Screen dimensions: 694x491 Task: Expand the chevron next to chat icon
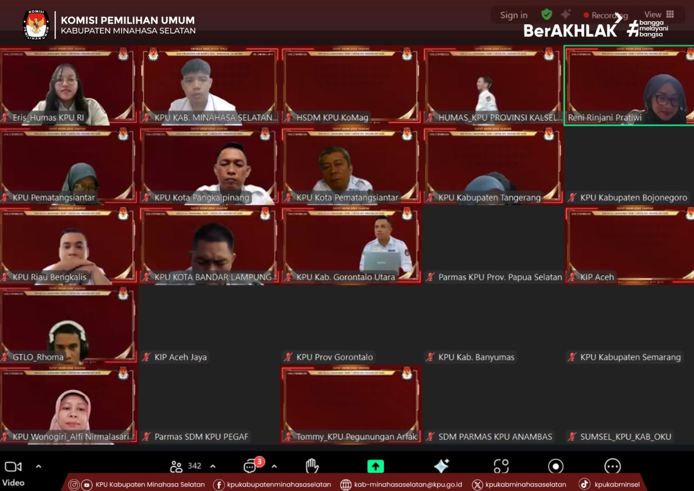coord(274,466)
